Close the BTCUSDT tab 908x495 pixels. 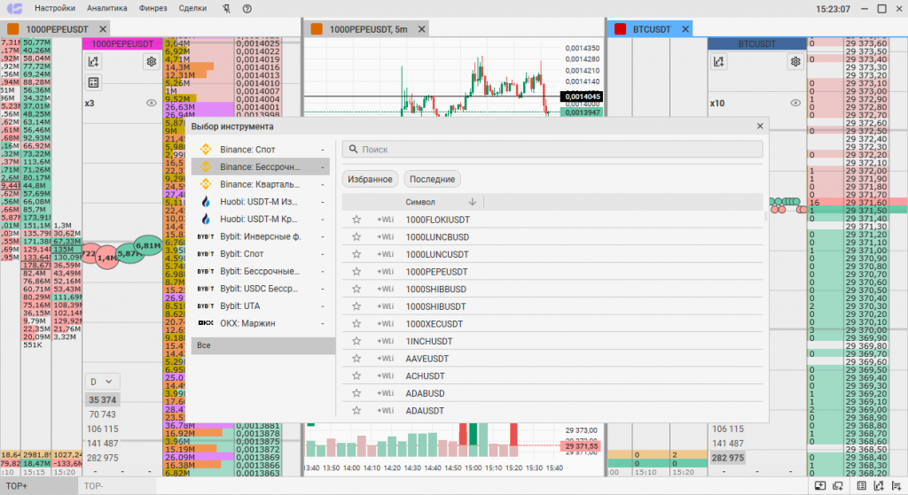coord(685,29)
